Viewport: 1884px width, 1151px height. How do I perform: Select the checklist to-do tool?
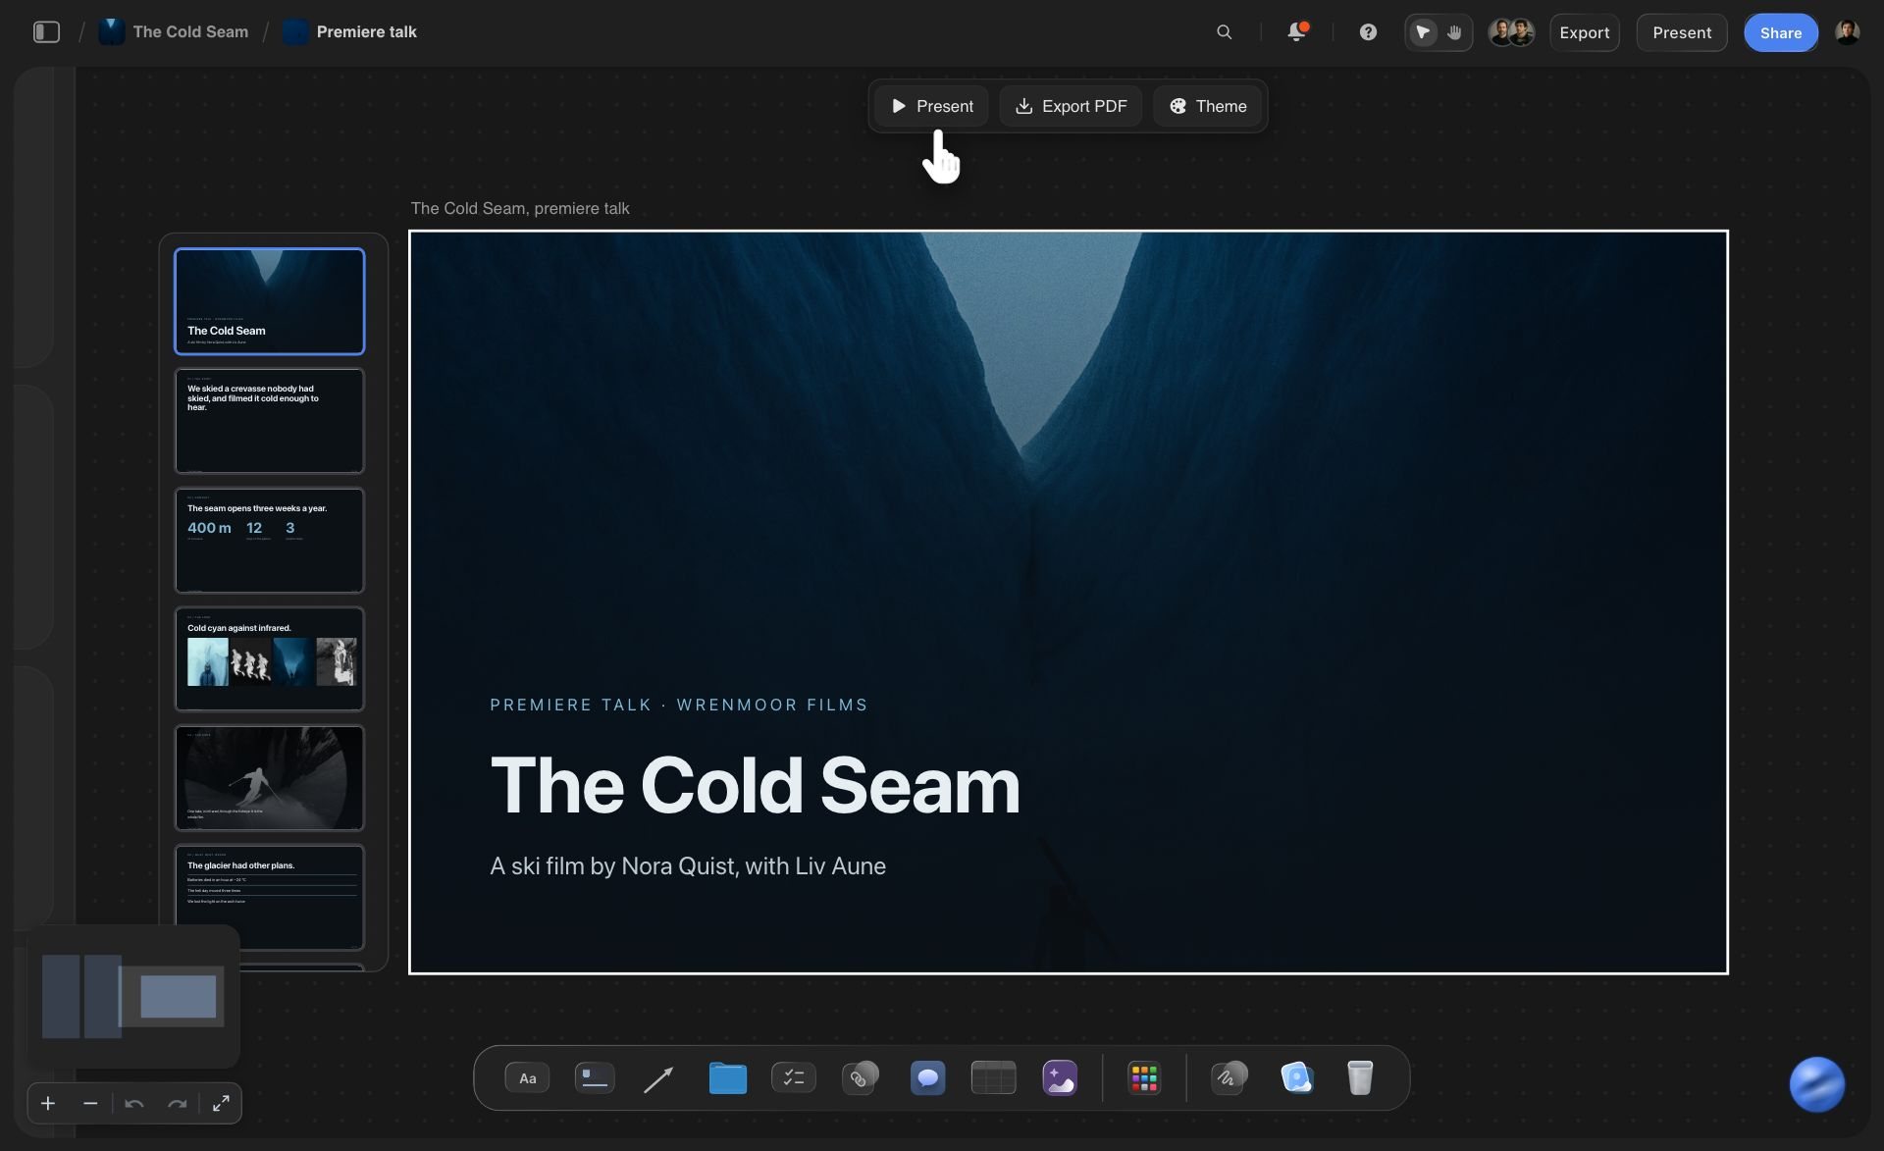point(793,1078)
